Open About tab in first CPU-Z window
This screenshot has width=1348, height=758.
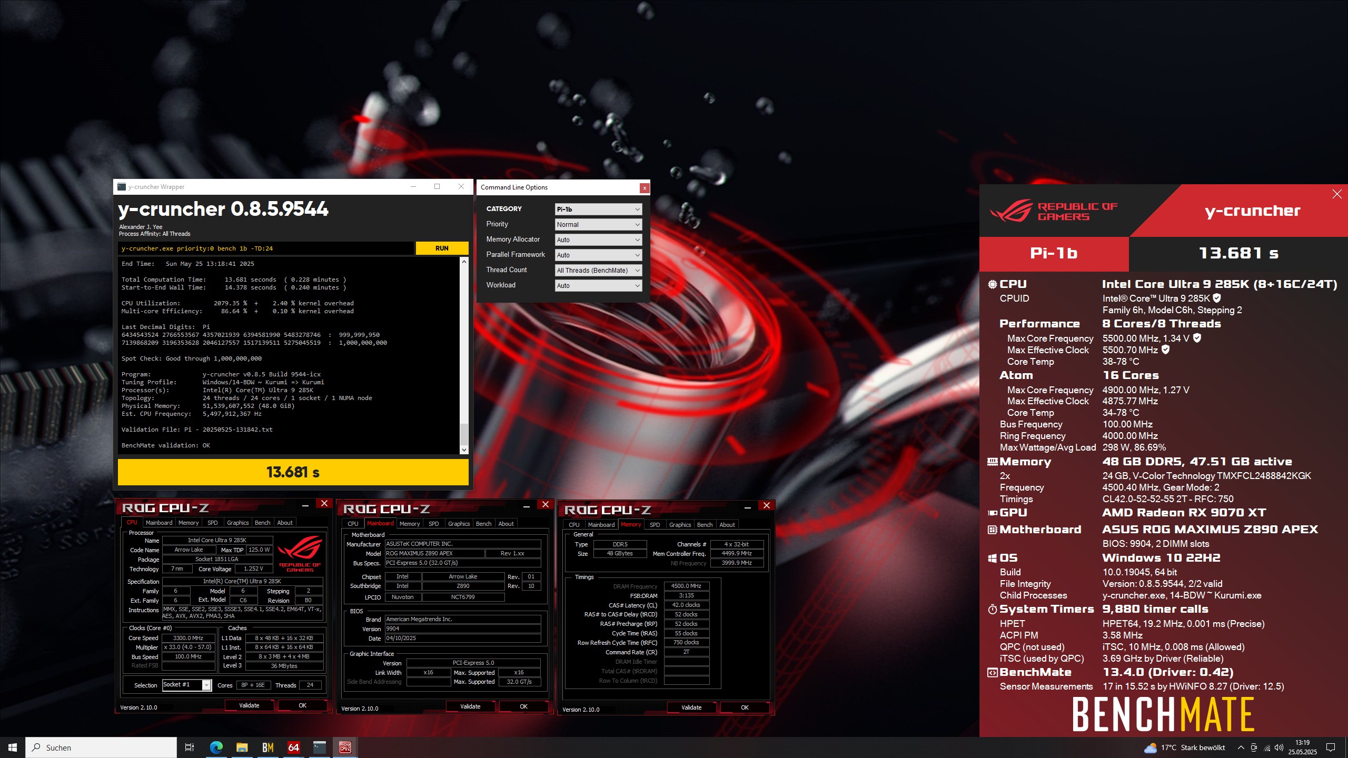(285, 523)
